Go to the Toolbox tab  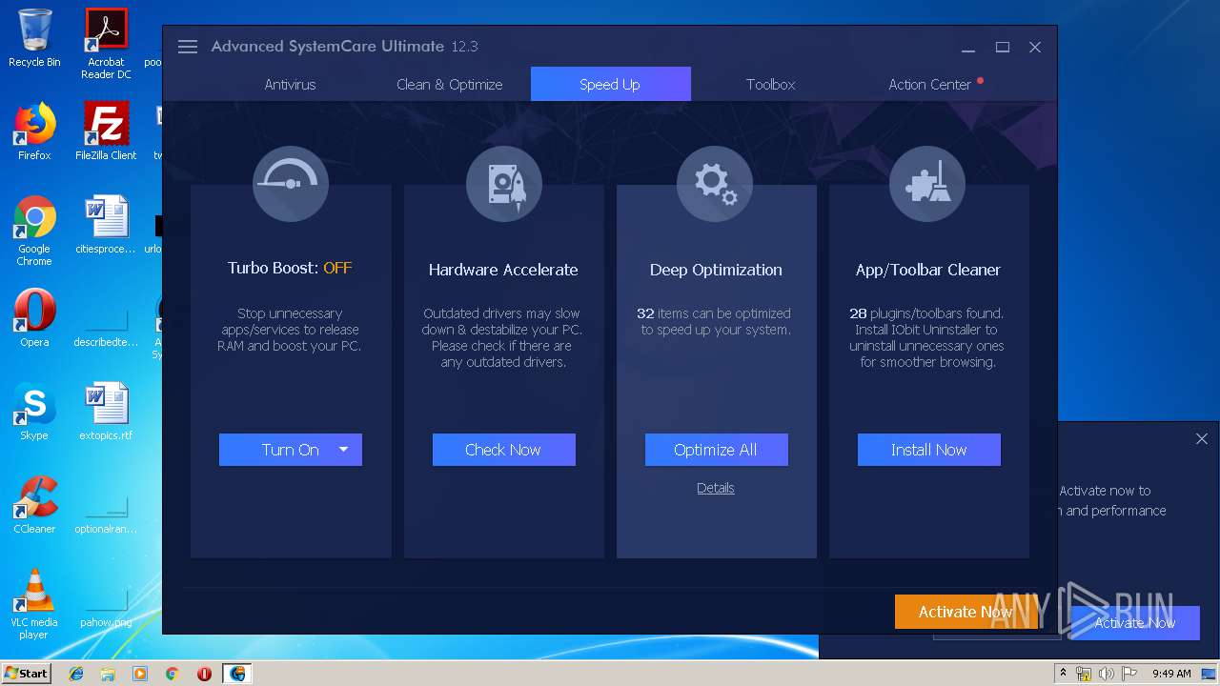coord(770,84)
